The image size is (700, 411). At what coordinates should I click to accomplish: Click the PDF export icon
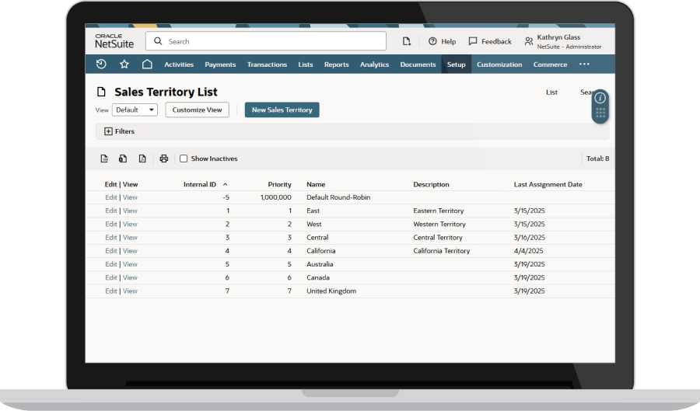coord(142,158)
